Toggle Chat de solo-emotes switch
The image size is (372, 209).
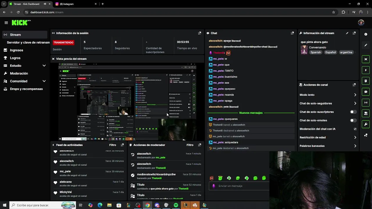click(x=353, y=120)
